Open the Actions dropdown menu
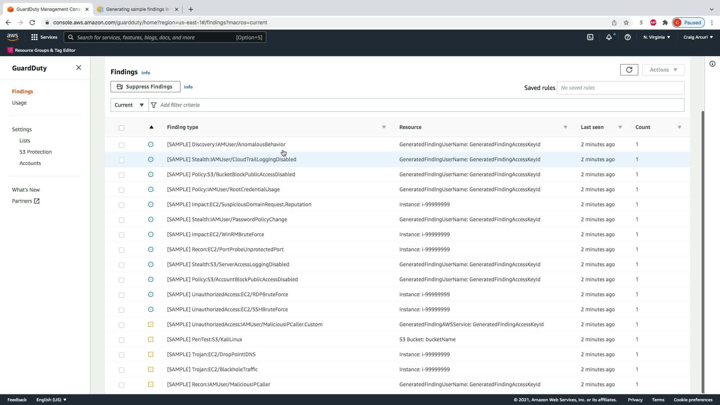This screenshot has height=405, width=720. (x=663, y=70)
